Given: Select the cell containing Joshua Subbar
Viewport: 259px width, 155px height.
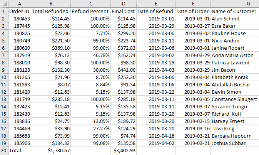Looking at the screenshot, I should [x=234, y=143].
